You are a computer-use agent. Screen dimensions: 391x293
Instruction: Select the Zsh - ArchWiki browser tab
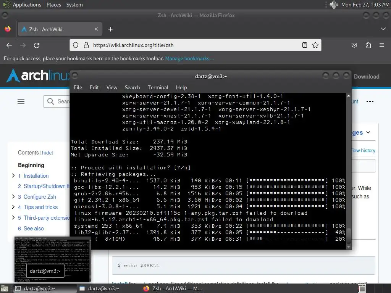(60, 29)
